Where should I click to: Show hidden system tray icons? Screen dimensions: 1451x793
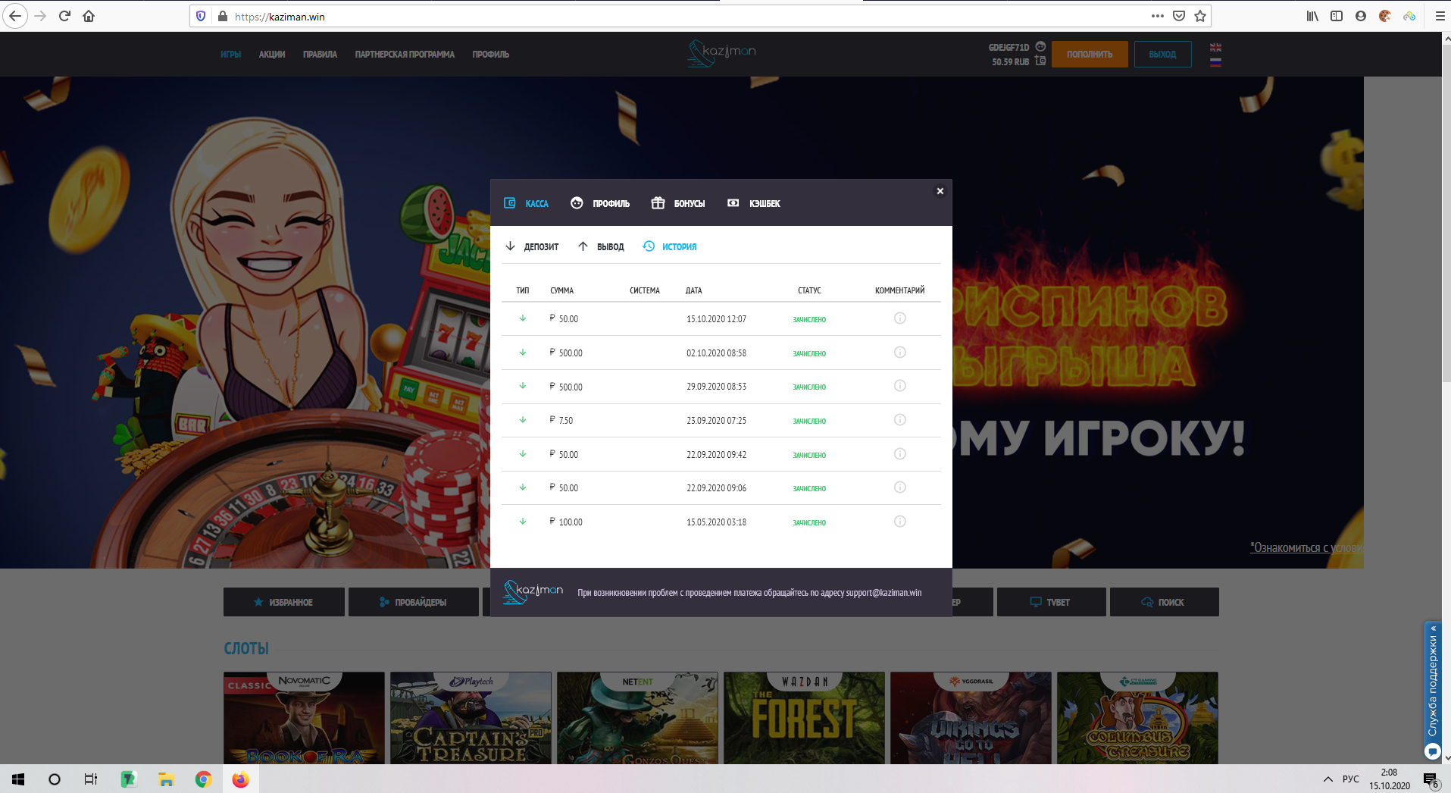click(1327, 779)
